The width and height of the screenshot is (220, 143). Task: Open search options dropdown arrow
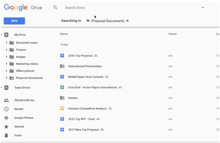point(203,7)
